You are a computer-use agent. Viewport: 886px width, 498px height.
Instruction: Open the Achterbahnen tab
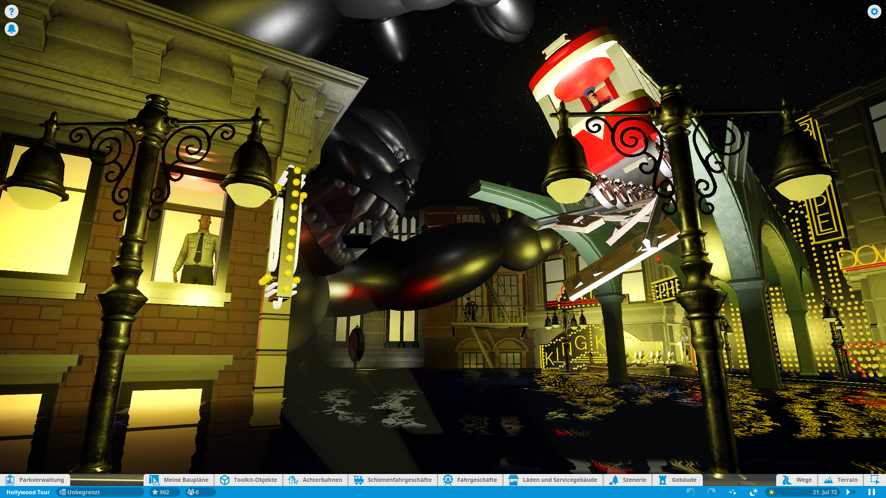[315, 480]
